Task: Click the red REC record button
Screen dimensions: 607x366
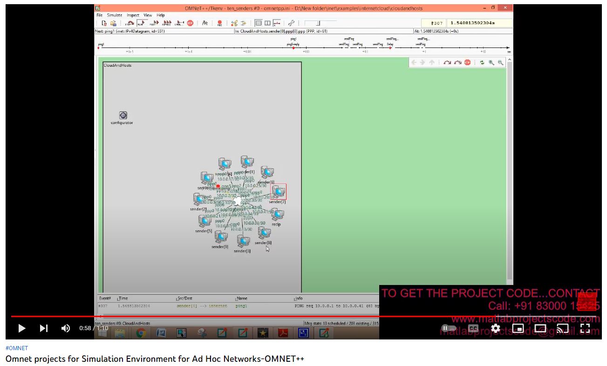Action: (219, 23)
